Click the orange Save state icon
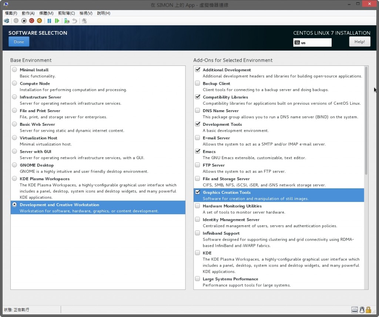The height and width of the screenshot is (317, 379). coord(39,21)
